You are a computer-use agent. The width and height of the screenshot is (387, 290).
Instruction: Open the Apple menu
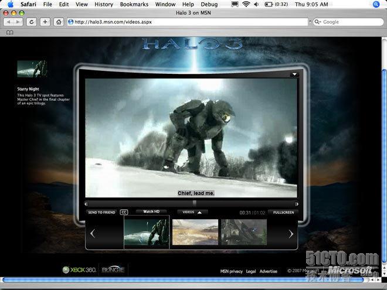[11, 4]
